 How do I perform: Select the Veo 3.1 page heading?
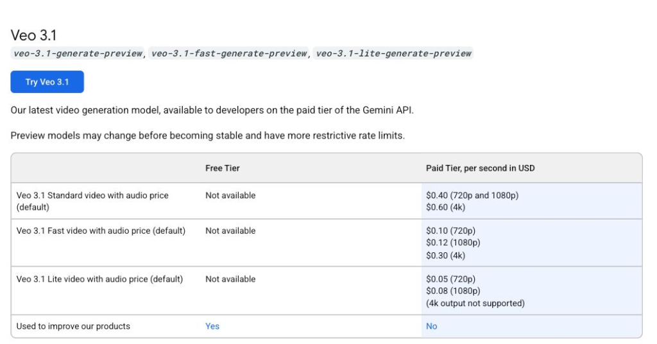(x=33, y=35)
